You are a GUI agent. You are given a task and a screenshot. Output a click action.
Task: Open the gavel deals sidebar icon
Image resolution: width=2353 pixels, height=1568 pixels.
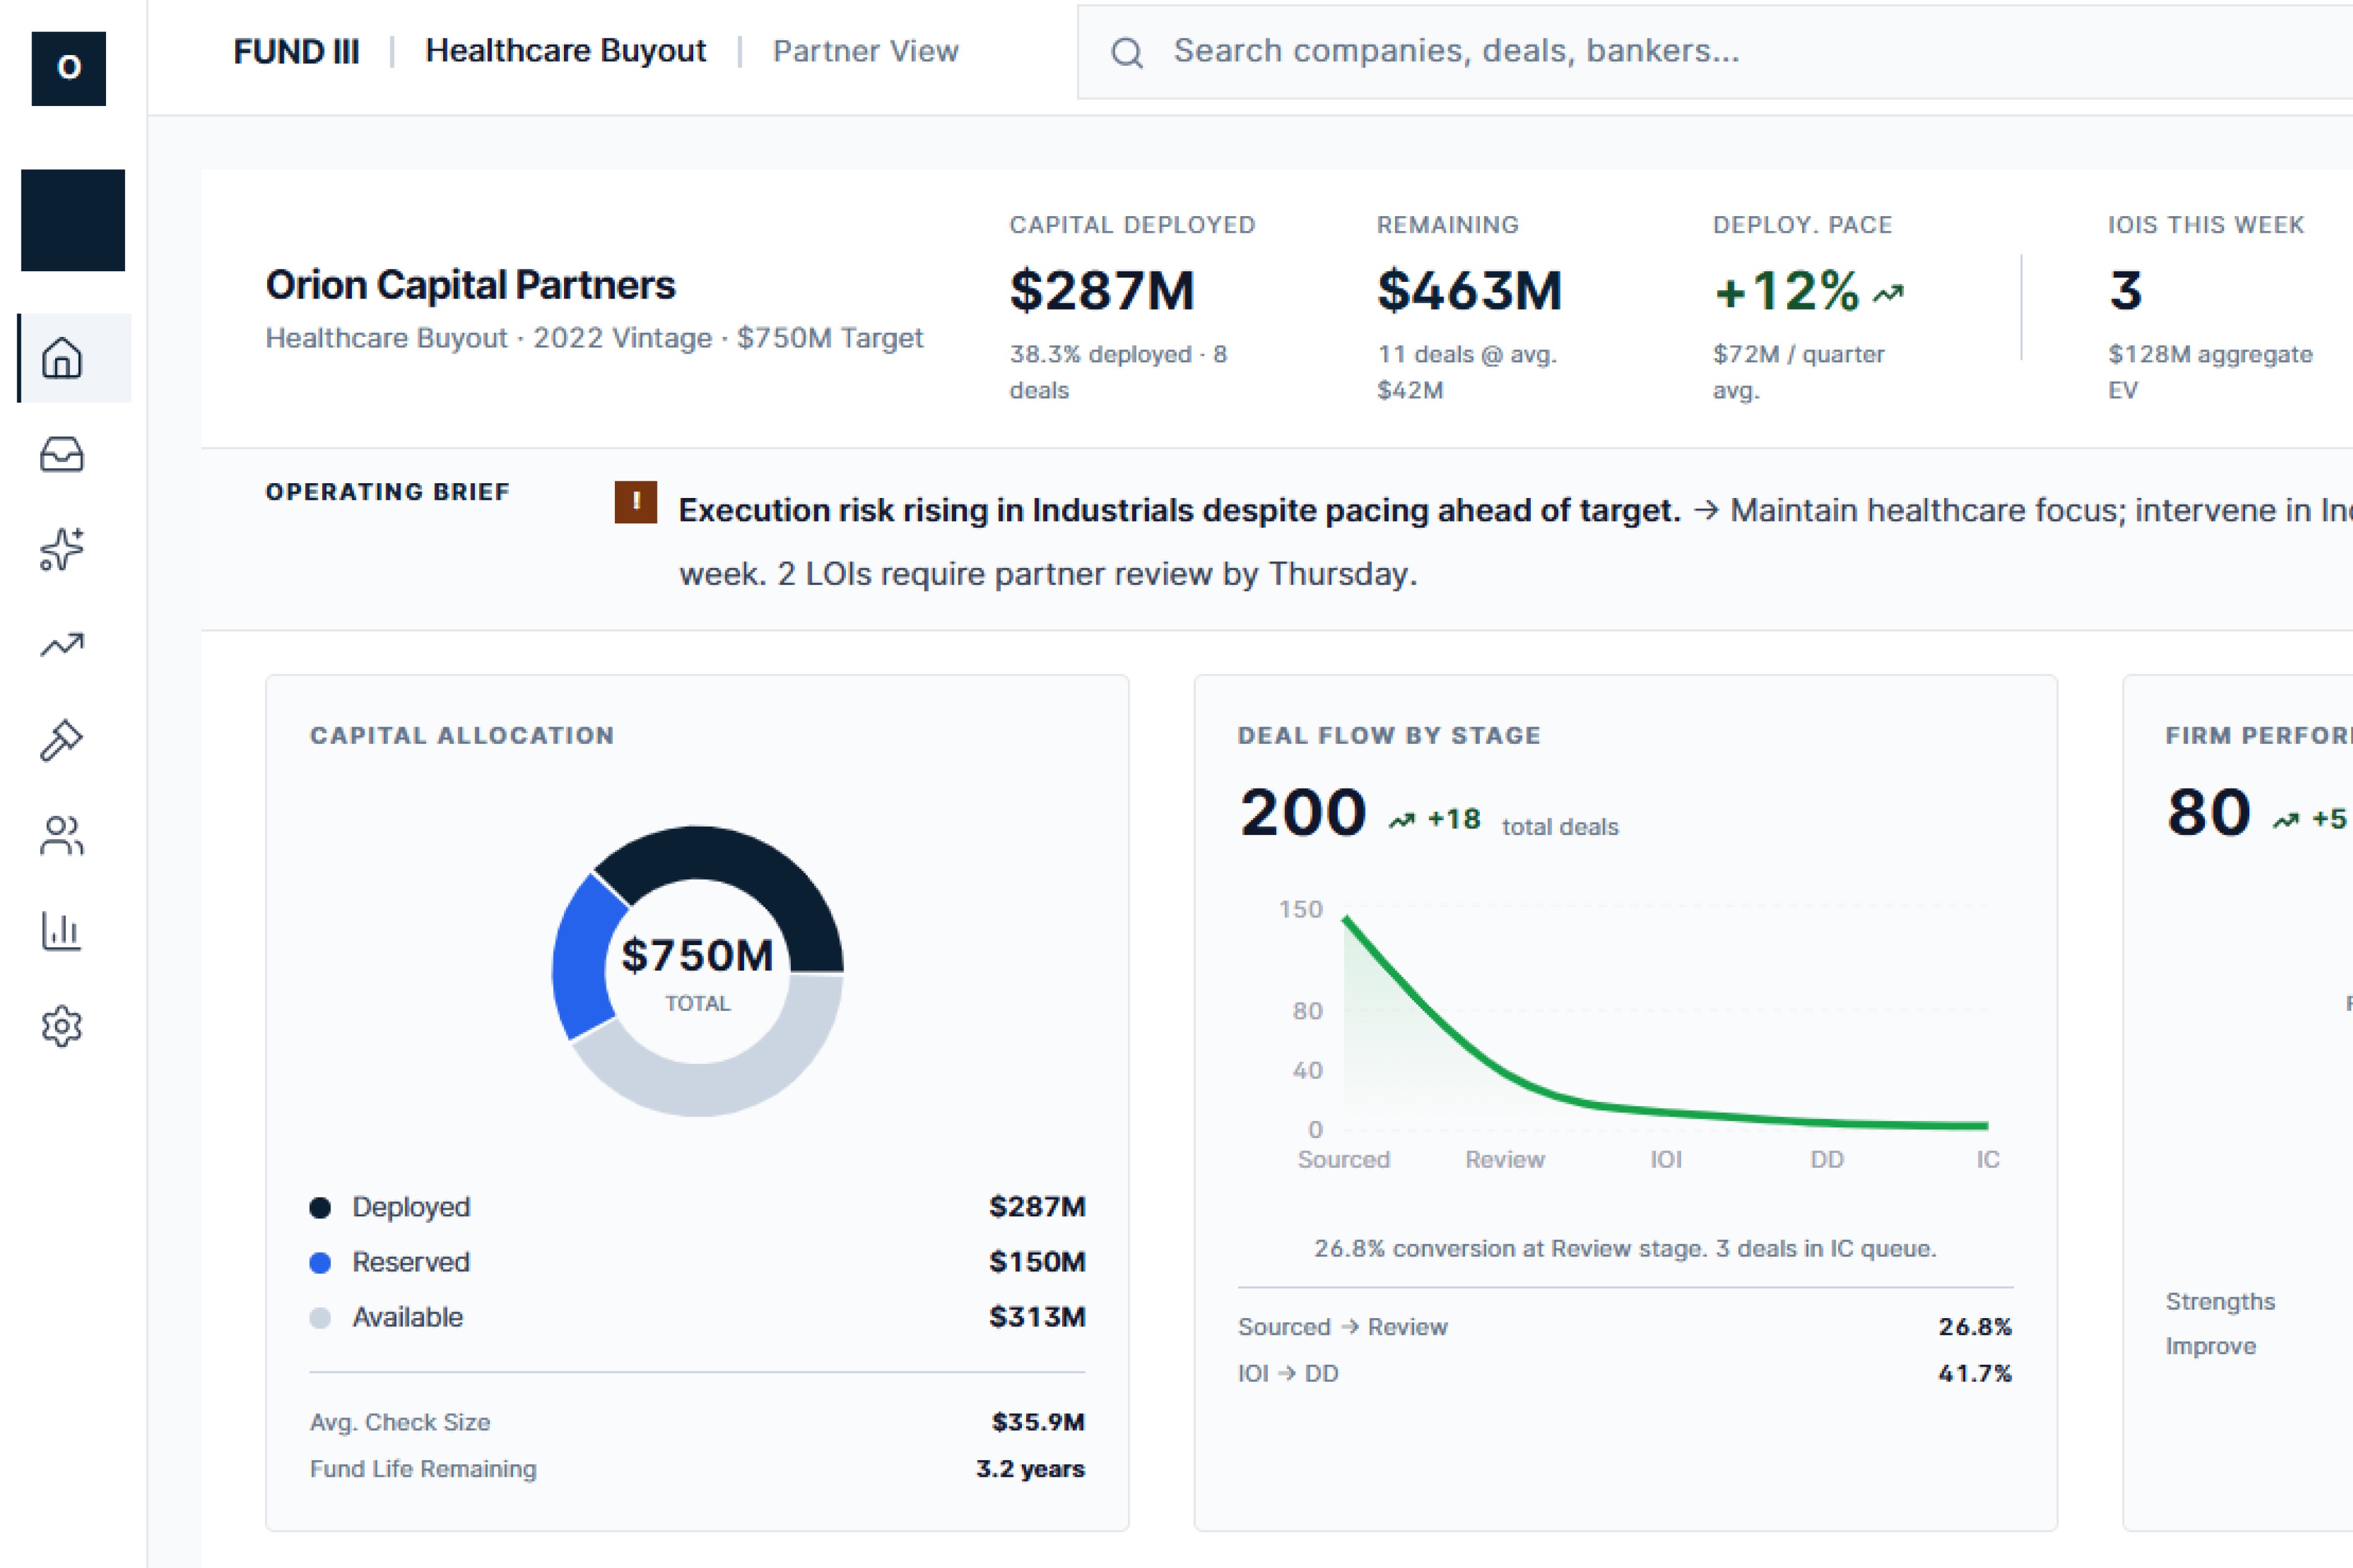[62, 740]
